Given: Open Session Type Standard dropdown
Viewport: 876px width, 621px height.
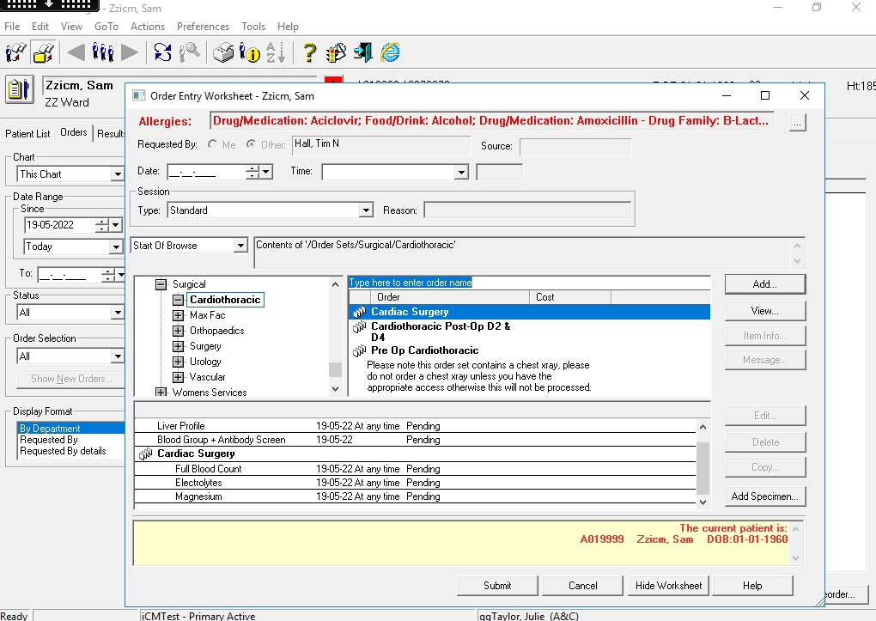Looking at the screenshot, I should [366, 210].
